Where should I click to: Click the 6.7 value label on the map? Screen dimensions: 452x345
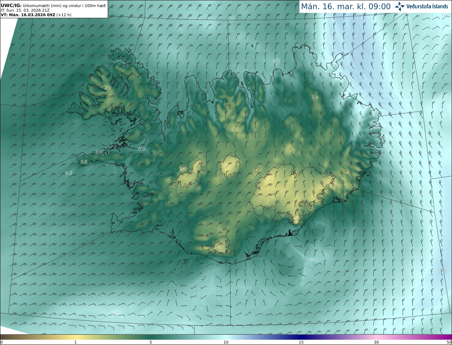tap(99, 152)
